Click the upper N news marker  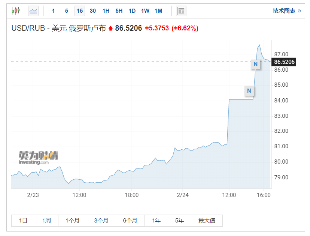256,64
